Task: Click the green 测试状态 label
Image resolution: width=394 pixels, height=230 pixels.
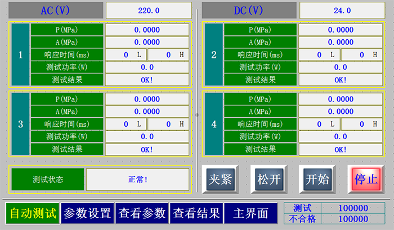Action: 48,180
